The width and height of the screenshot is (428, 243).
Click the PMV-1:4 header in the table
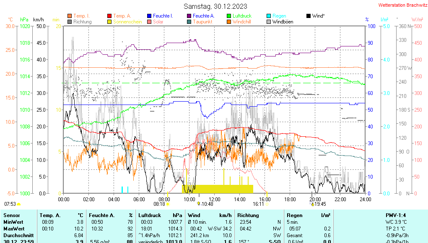(395, 215)
